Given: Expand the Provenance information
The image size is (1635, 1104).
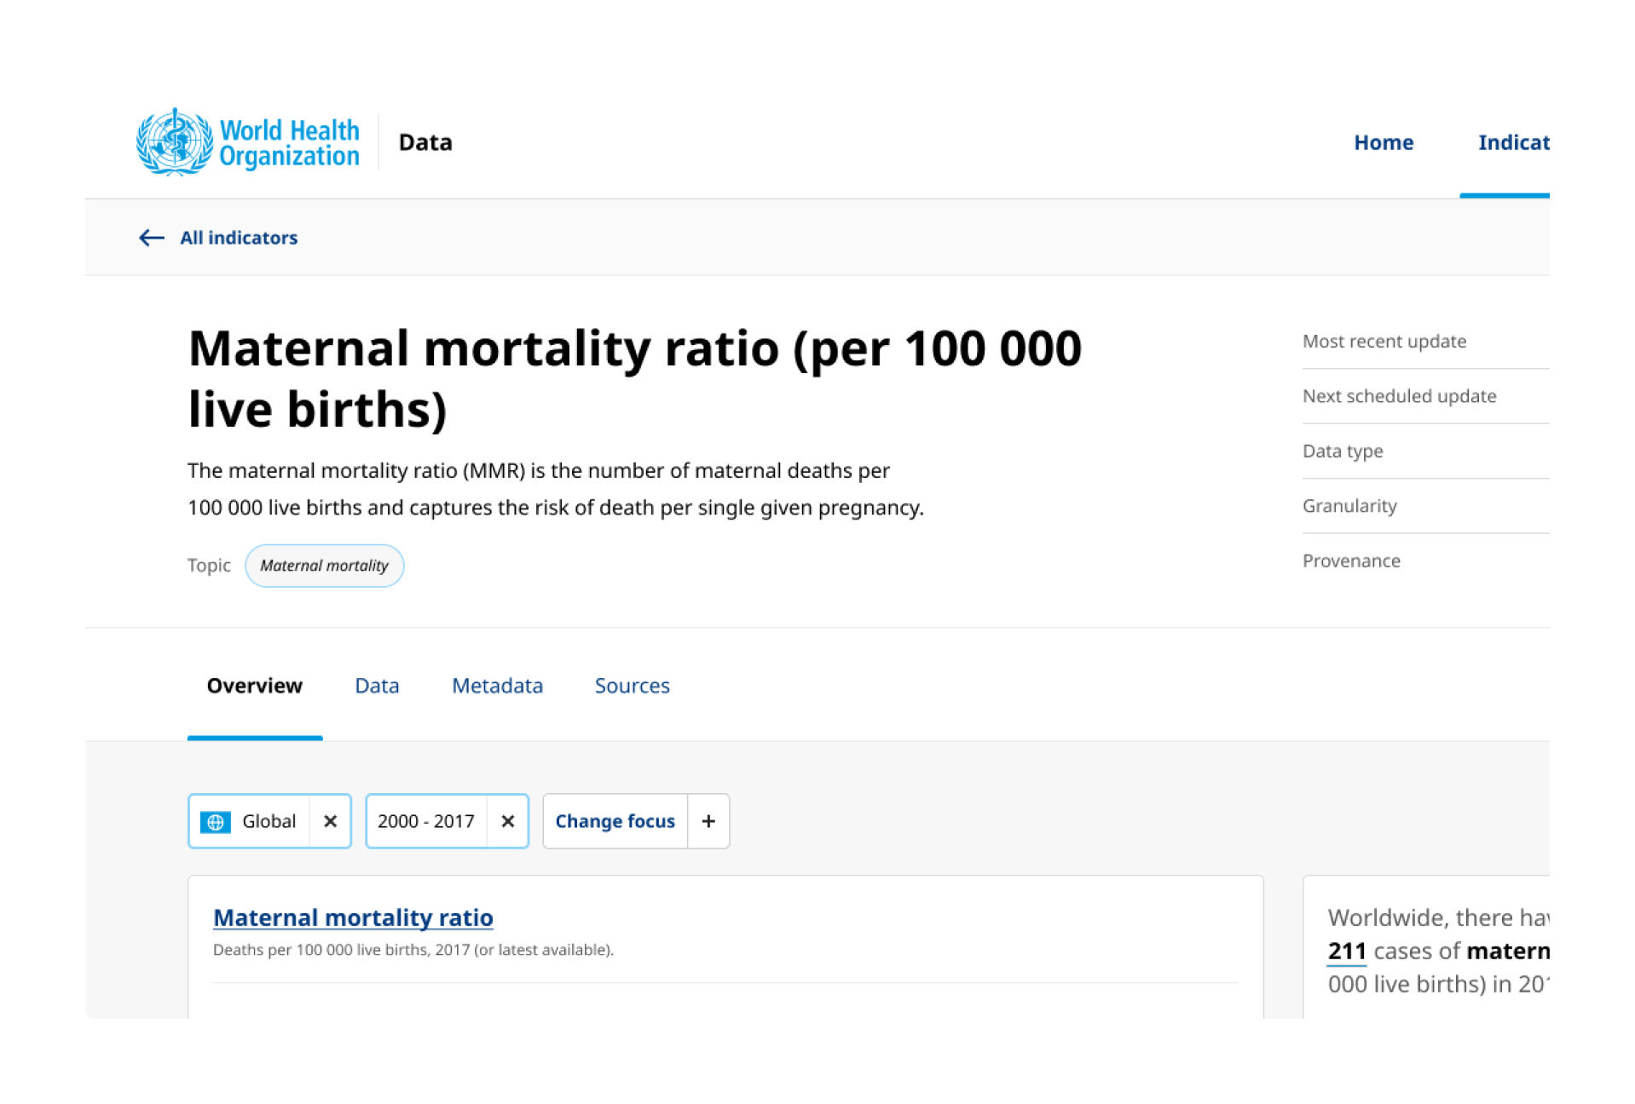Looking at the screenshot, I should (1351, 561).
